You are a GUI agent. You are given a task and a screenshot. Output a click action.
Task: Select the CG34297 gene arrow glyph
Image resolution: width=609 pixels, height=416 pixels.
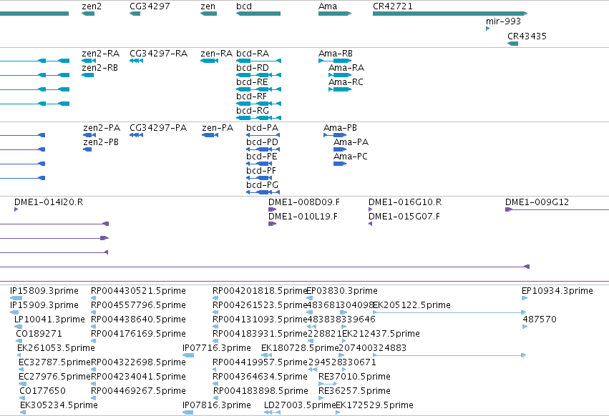pyautogui.click(x=135, y=14)
